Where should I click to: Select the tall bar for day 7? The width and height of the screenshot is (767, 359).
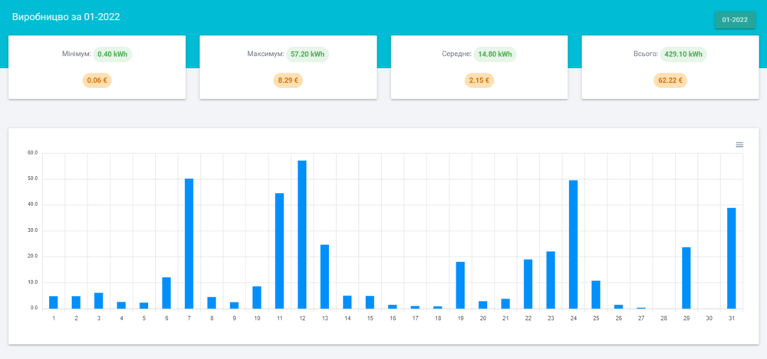pos(189,243)
